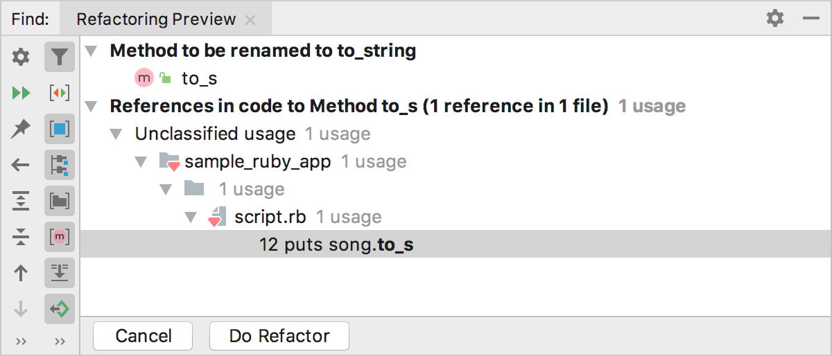832x356 pixels.
Task: Open tool window options gear at top right
Action: [x=775, y=19]
